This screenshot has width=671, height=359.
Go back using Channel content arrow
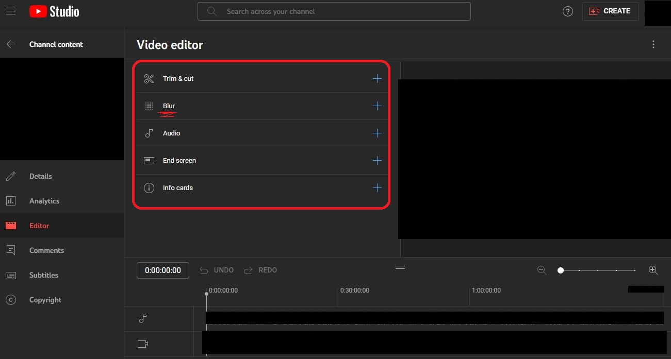[x=11, y=44]
